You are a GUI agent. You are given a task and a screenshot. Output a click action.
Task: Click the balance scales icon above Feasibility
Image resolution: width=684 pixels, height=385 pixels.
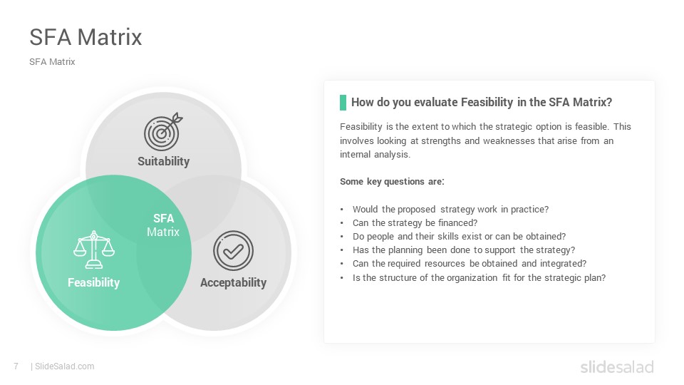[x=94, y=250]
